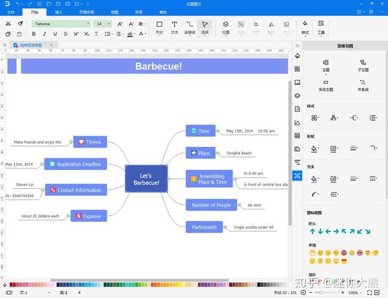Open the shape fill dropdown under 形状
The width and height of the screenshot is (388, 298).
tap(315, 149)
